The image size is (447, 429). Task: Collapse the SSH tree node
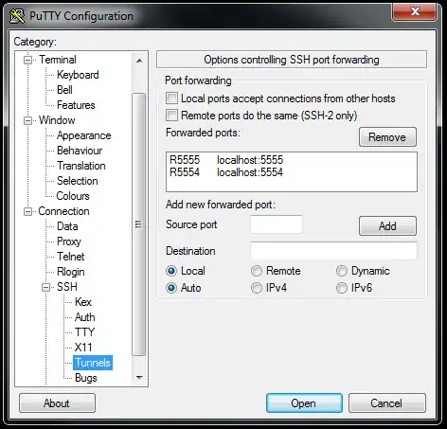pos(46,287)
